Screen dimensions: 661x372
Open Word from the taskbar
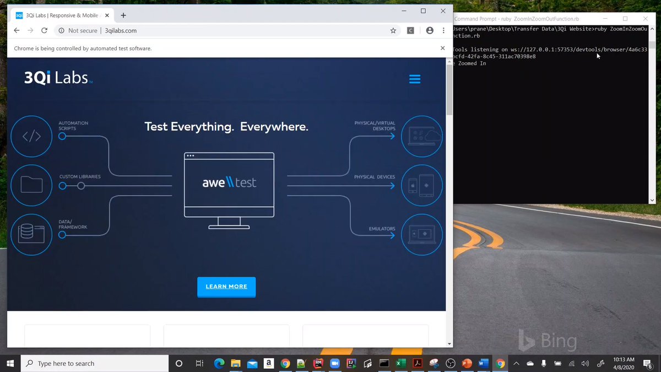pyautogui.click(x=484, y=363)
